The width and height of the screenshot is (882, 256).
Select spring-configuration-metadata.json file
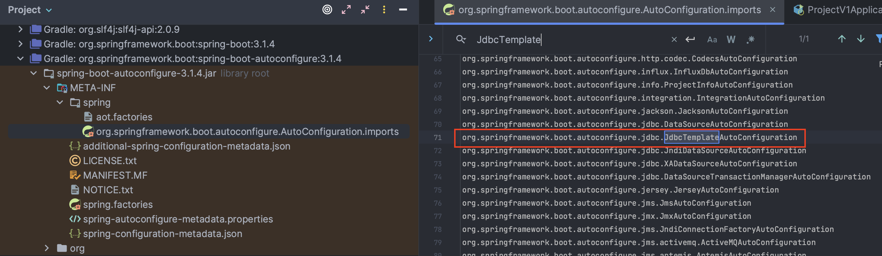pyautogui.click(x=163, y=234)
